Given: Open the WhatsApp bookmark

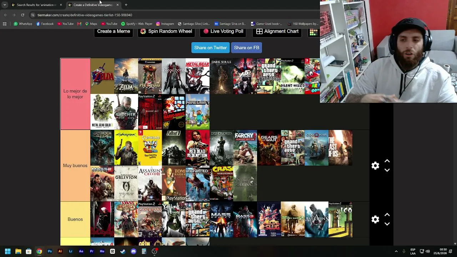Looking at the screenshot, I should pos(23,24).
